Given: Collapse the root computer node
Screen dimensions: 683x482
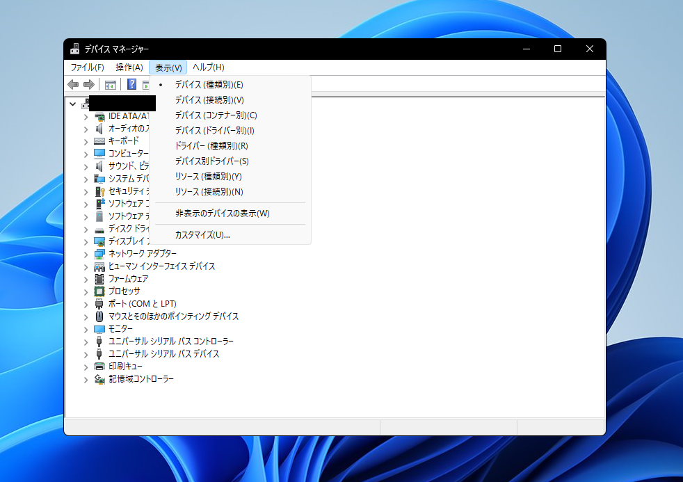Looking at the screenshot, I should tap(73, 104).
